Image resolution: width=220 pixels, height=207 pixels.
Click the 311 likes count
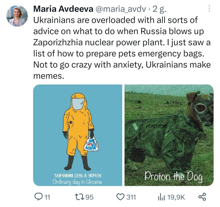tap(131, 197)
